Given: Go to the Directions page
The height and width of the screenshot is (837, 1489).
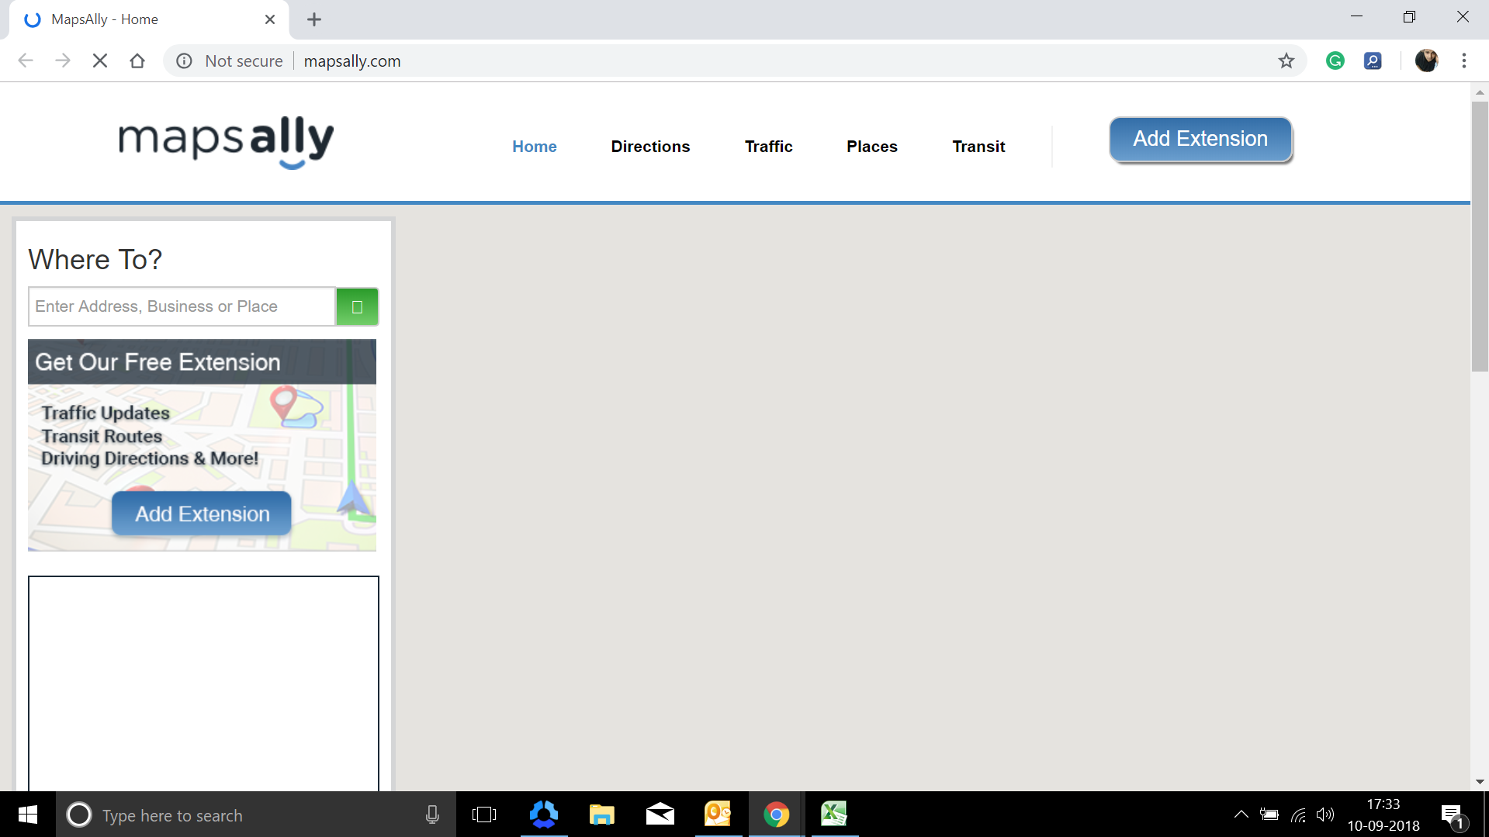Looking at the screenshot, I should 650,147.
